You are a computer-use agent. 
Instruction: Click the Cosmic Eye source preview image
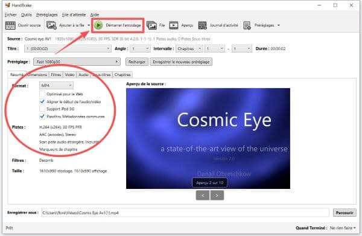(x=208, y=138)
